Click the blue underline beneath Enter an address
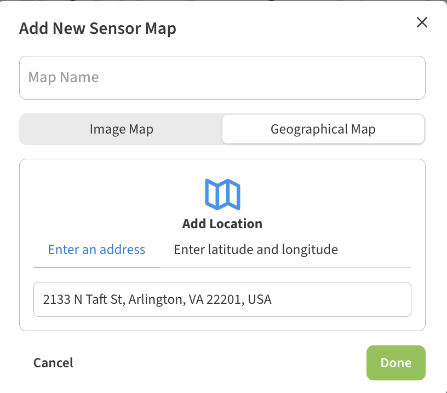The width and height of the screenshot is (447, 393). coord(96,267)
